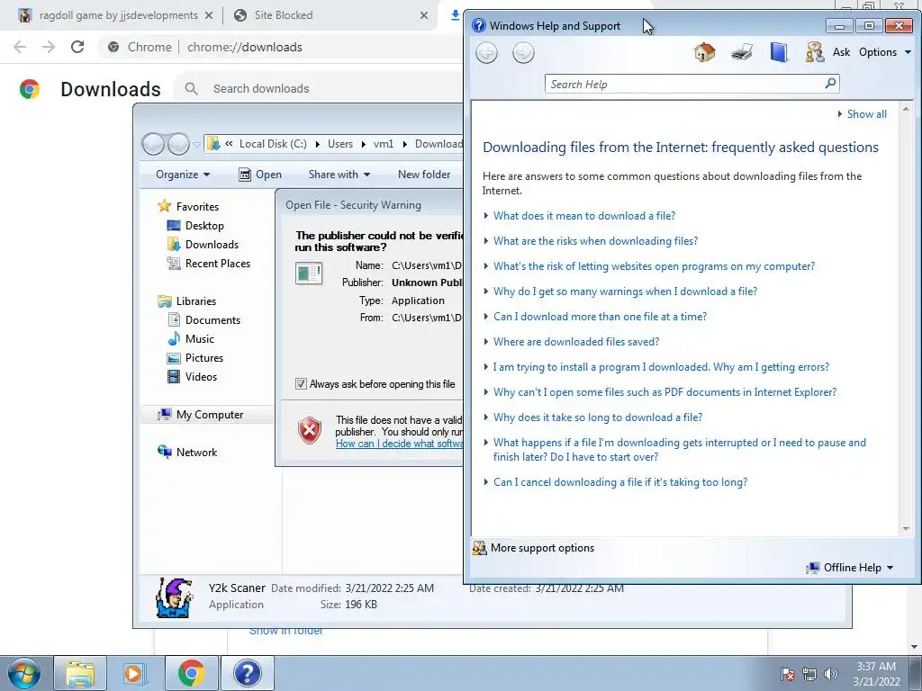Switch to ragdoll game tab

point(118,15)
